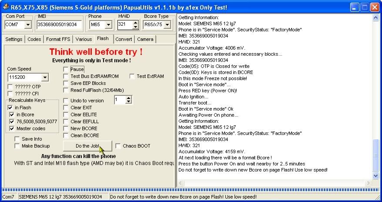Check the Clear EELITE option

click(x=66, y=114)
